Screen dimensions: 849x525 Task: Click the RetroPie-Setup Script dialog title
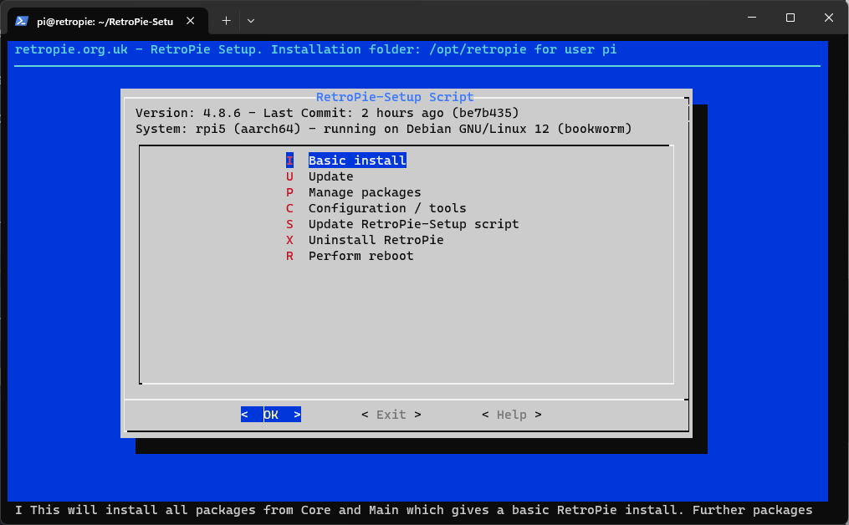tap(395, 97)
